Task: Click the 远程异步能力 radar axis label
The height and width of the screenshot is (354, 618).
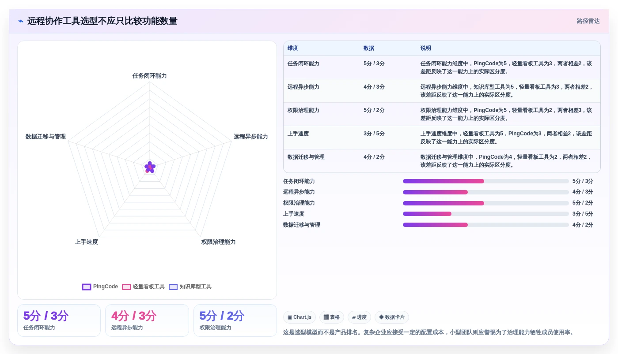Action: 250,137
